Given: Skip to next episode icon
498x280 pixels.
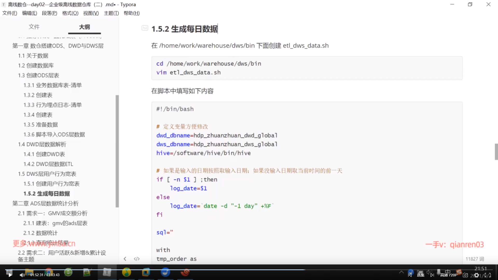Looking at the screenshot, I should [x=432, y=275].
